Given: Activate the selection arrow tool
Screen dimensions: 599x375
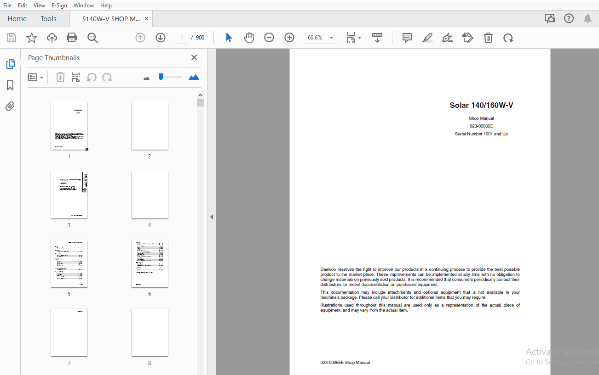Looking at the screenshot, I should coord(229,38).
